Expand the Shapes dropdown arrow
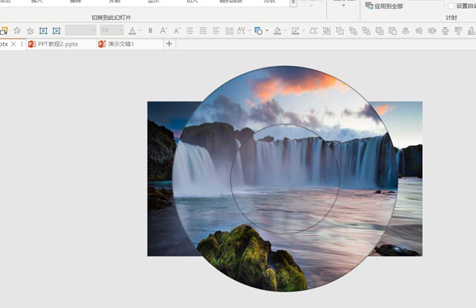 point(267,30)
